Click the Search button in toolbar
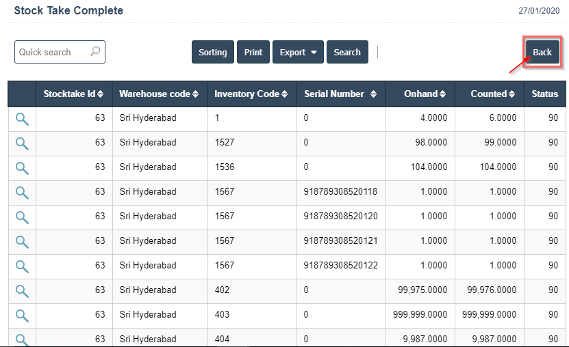Viewport: 569px width, 347px height. tap(347, 53)
